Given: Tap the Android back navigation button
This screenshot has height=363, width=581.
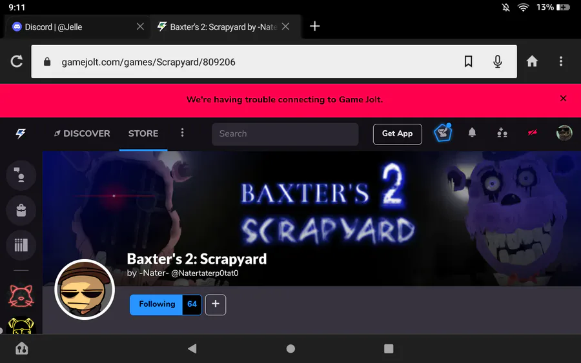Looking at the screenshot, I should pyautogui.click(x=192, y=349).
